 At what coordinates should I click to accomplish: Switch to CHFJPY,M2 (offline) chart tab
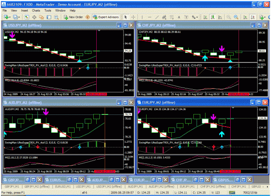213,186
